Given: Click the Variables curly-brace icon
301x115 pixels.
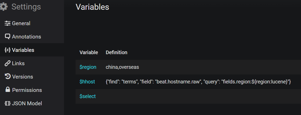Looking at the screenshot, I should click(x=7, y=50).
